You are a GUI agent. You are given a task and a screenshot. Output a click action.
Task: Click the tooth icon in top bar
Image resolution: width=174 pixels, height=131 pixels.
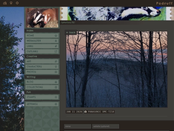click(x=11, y=3)
